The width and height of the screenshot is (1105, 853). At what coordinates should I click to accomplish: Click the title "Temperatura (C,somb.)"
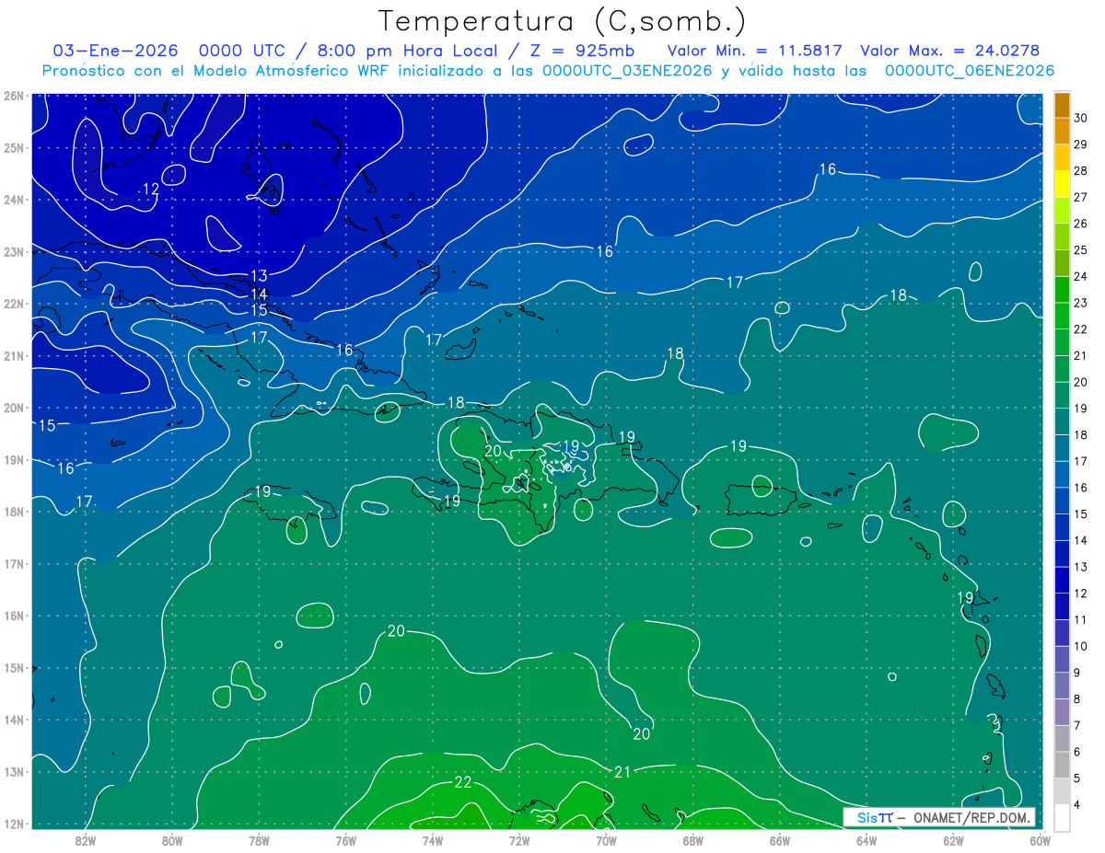tap(563, 21)
